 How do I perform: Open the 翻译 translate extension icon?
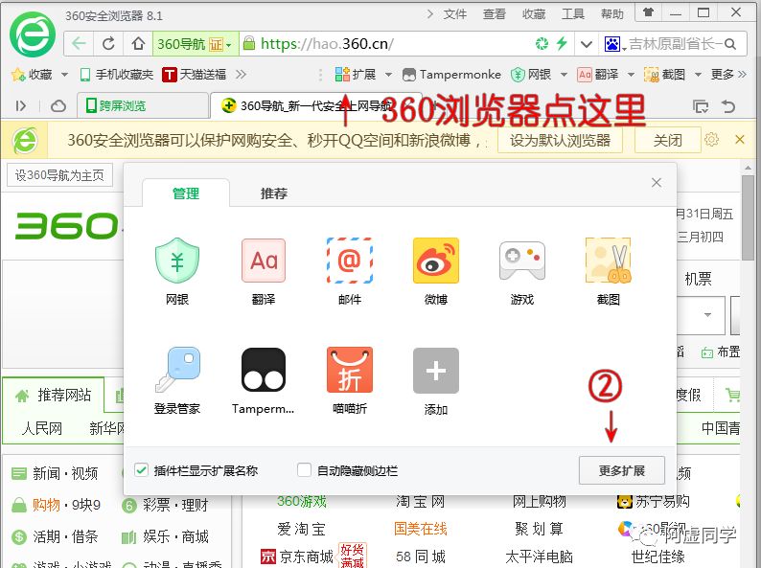pos(264,261)
